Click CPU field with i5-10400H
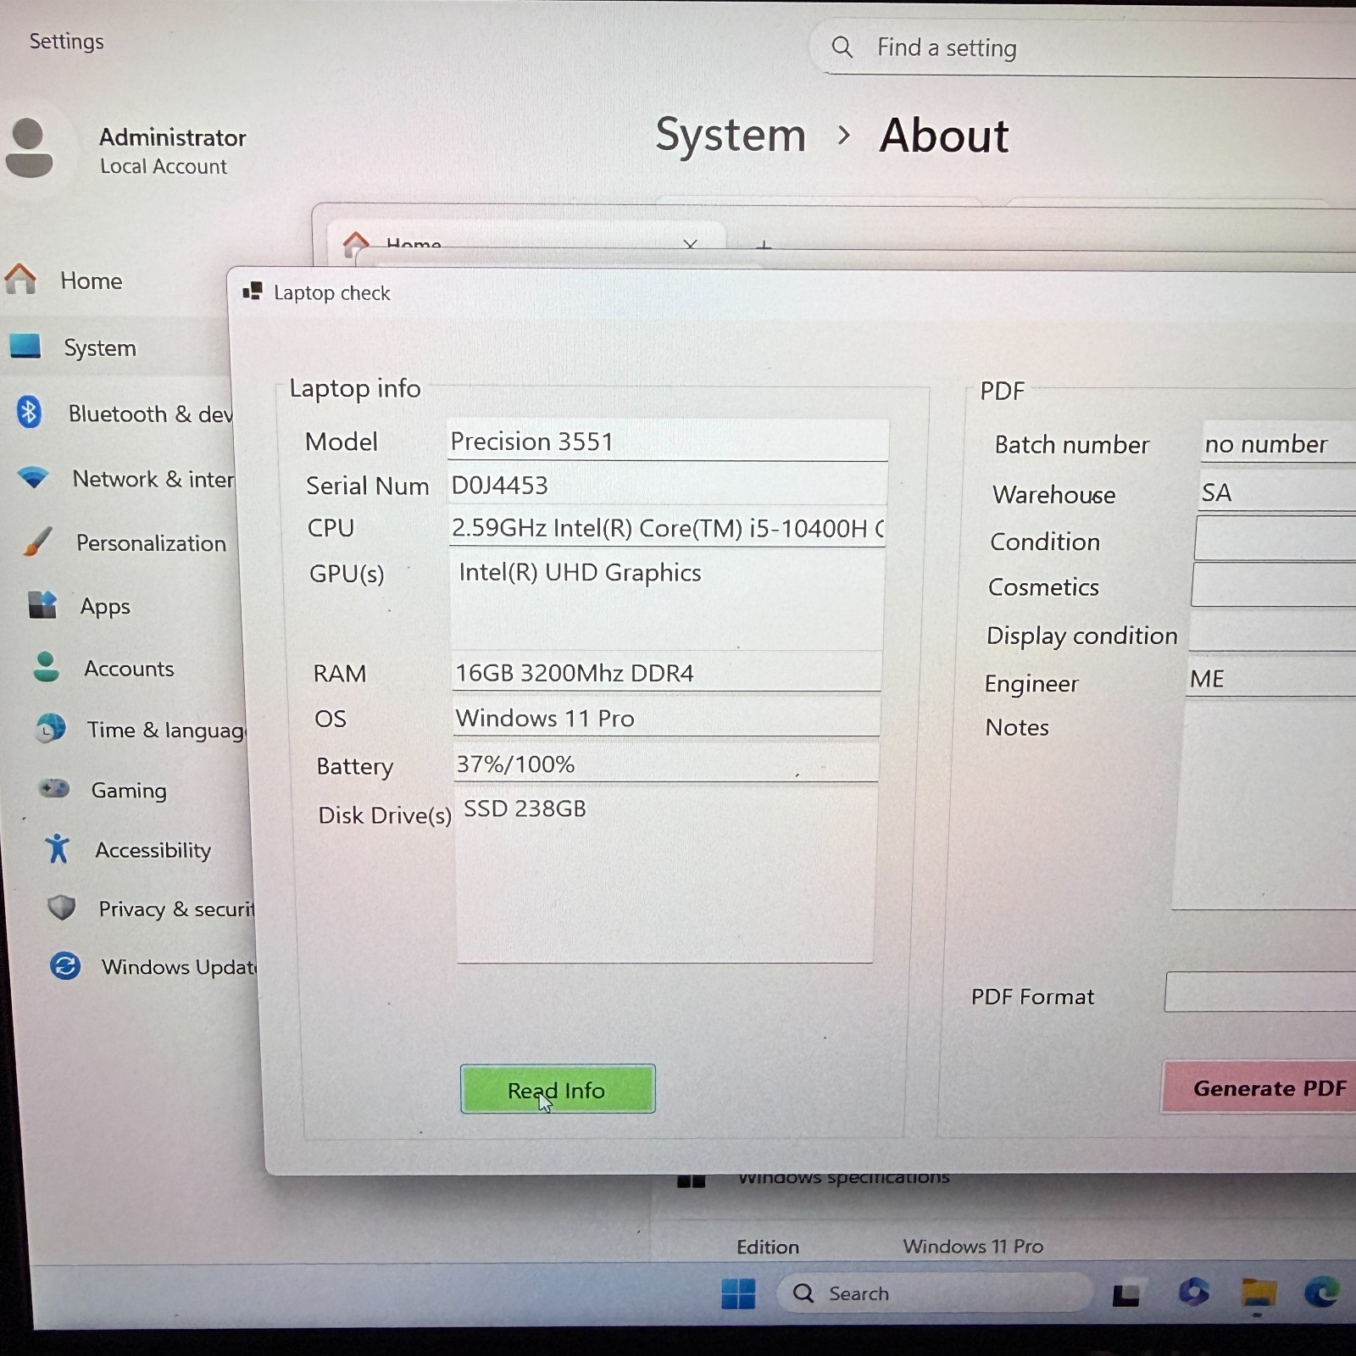The image size is (1356, 1356). pyautogui.click(x=666, y=526)
